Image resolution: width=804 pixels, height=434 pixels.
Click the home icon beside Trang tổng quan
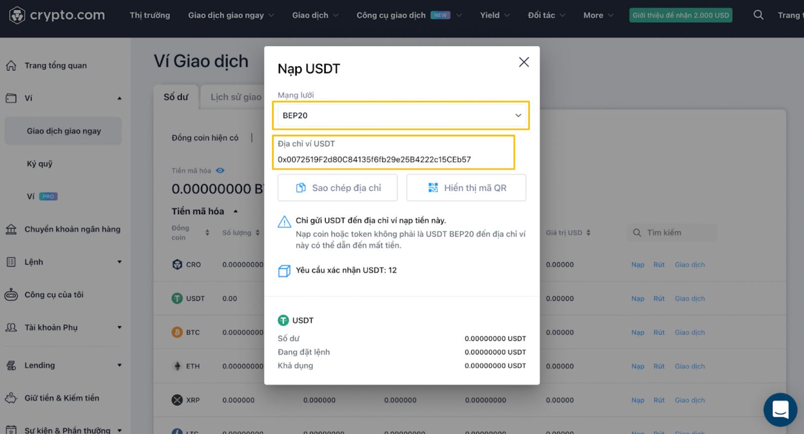tap(11, 65)
